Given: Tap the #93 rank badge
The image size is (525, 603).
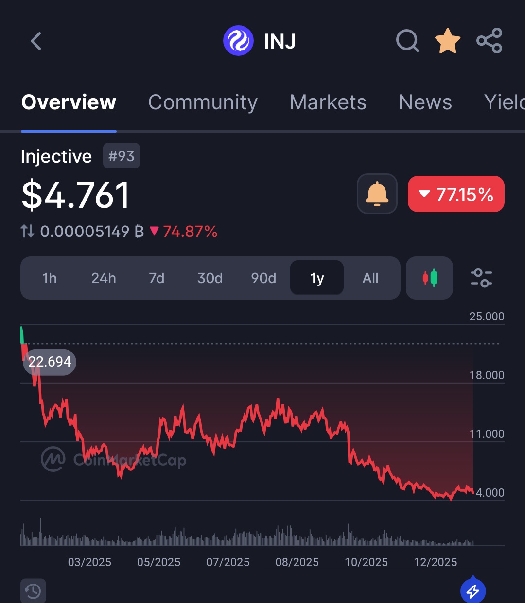Looking at the screenshot, I should point(122,156).
